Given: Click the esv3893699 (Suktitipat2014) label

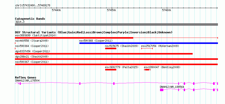Looking at the screenshot, I should click(36, 35).
